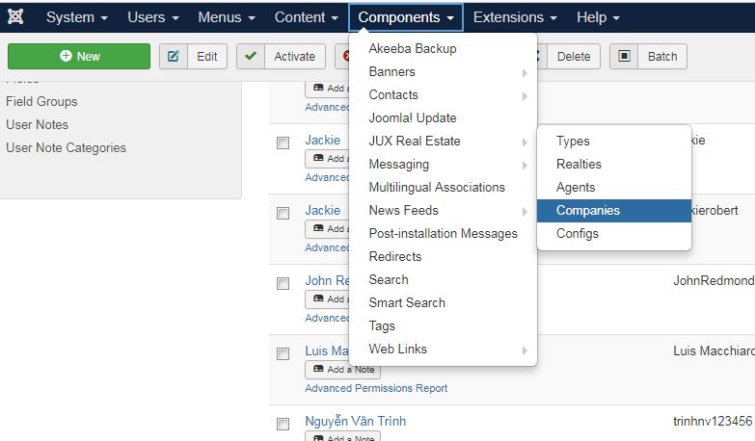This screenshot has height=441, width=755.
Task: Click Add a Note for Luis
Action: click(x=343, y=370)
